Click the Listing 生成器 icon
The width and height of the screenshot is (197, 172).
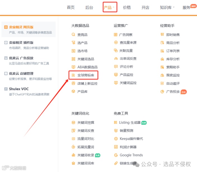coord(116,122)
